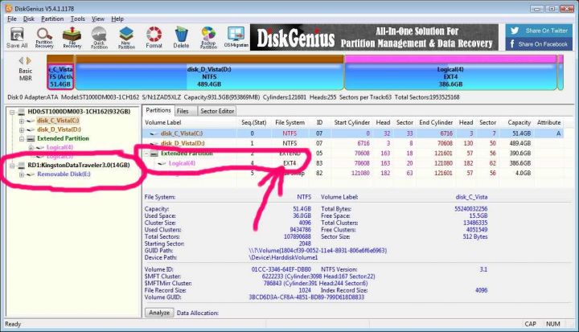Expand Removable Disk(E:) in the tree
Viewport: 579px width, 332px height.
pyautogui.click(x=22, y=174)
